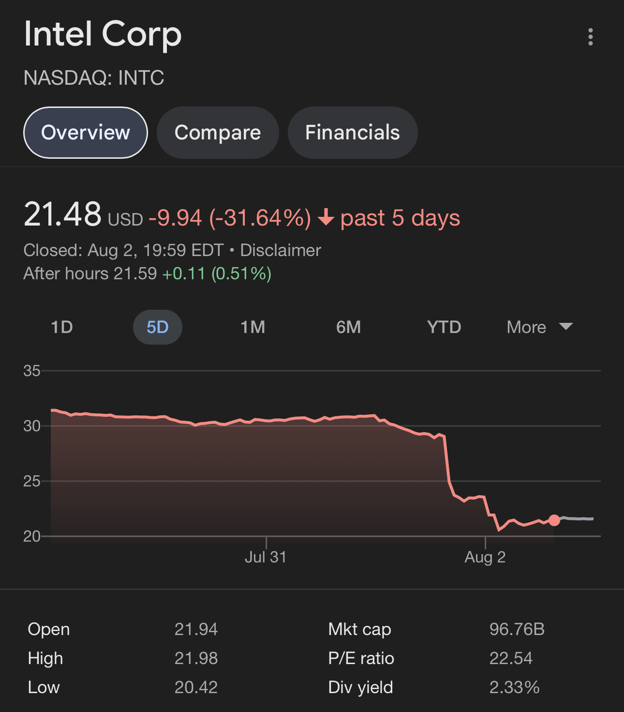Click the Div yield label
The height and width of the screenshot is (712, 624).
click(360, 687)
